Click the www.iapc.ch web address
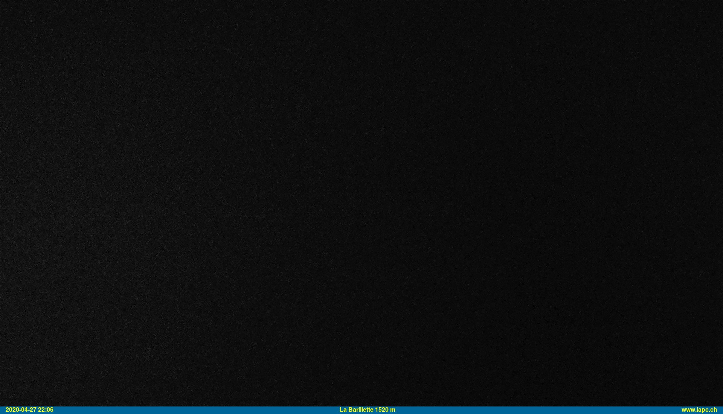 [x=699, y=410]
